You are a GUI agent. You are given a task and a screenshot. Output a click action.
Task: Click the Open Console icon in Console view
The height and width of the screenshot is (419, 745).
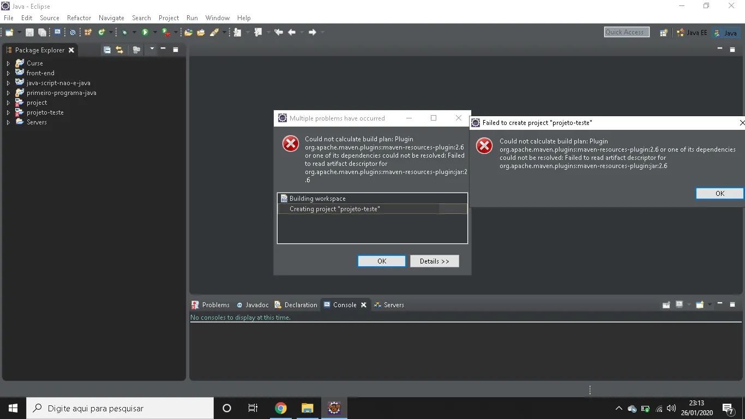pyautogui.click(x=700, y=305)
